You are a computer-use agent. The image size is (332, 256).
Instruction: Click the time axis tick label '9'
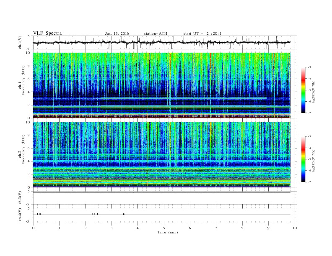(x=268, y=228)
